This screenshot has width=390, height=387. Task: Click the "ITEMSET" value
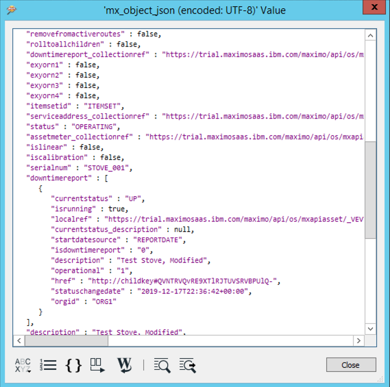pyautogui.click(x=102, y=106)
